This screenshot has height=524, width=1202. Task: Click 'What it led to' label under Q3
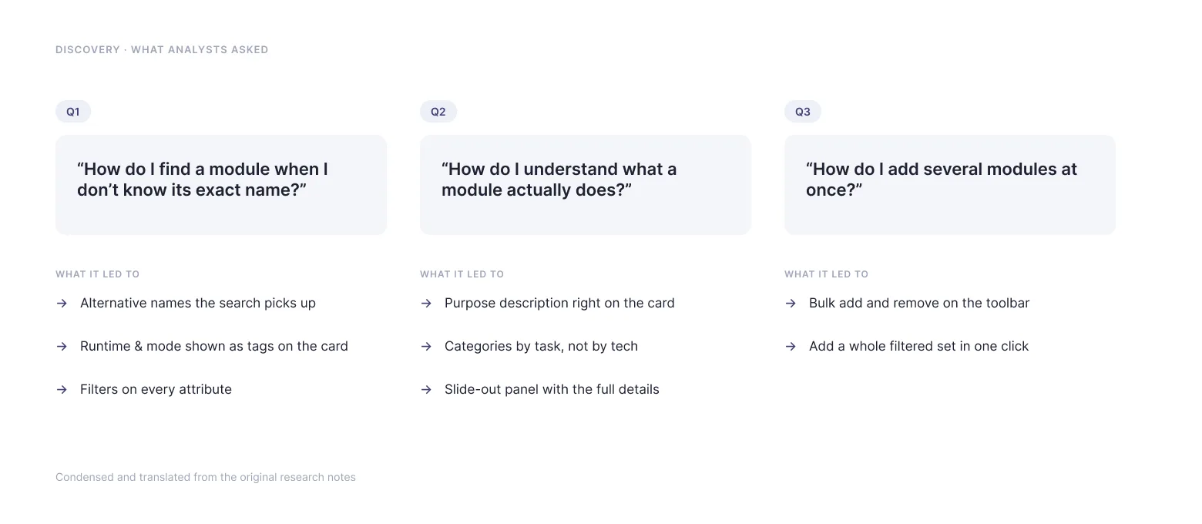[x=826, y=274]
